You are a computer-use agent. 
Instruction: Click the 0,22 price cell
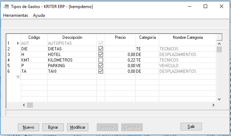(x=120, y=60)
